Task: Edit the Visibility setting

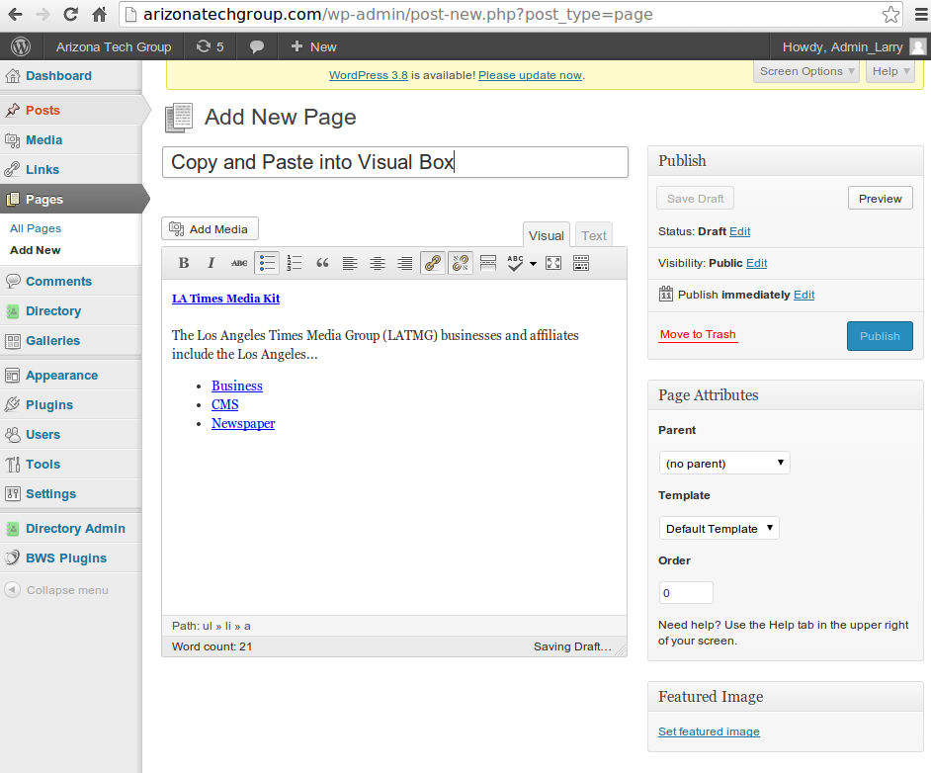Action: (x=756, y=262)
